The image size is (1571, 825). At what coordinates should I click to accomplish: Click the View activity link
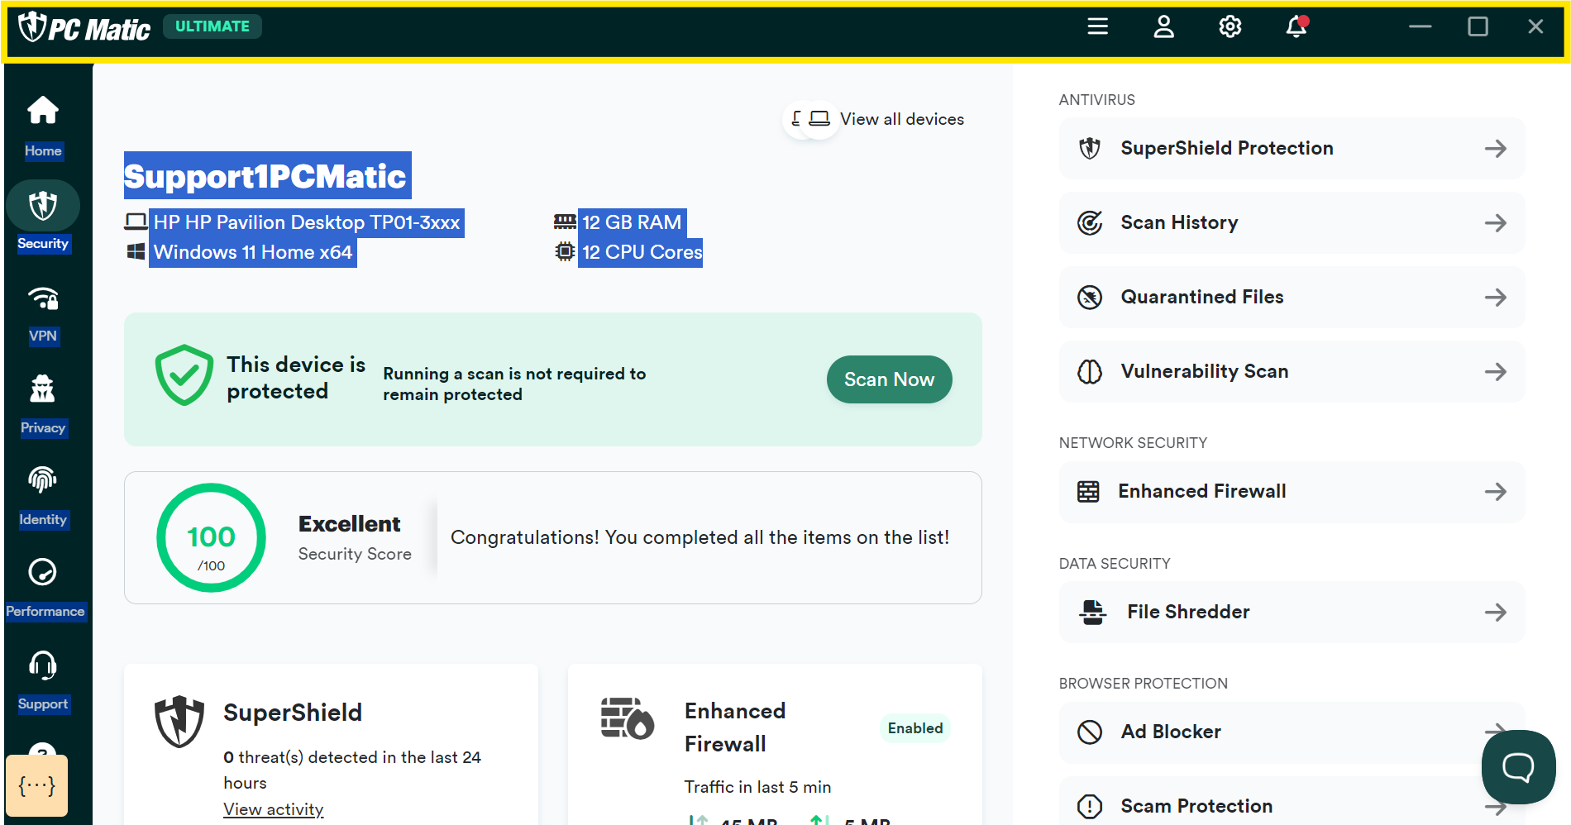click(x=273, y=809)
